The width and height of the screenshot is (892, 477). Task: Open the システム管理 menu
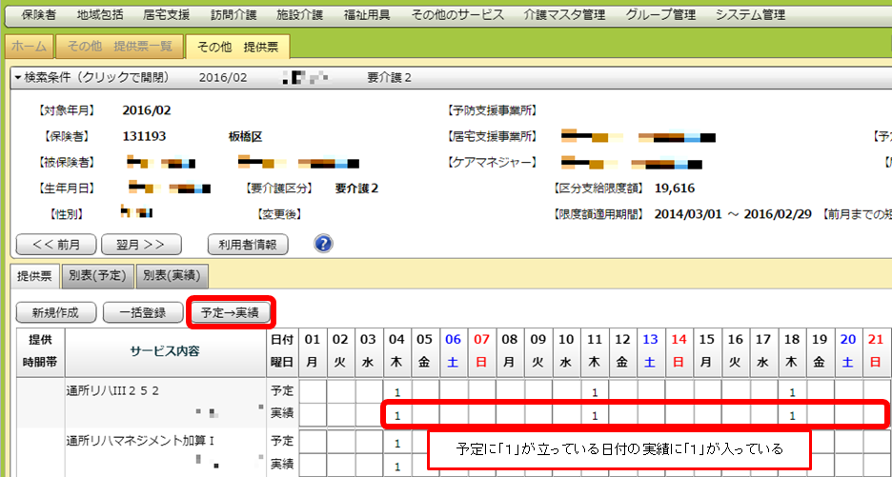click(750, 14)
